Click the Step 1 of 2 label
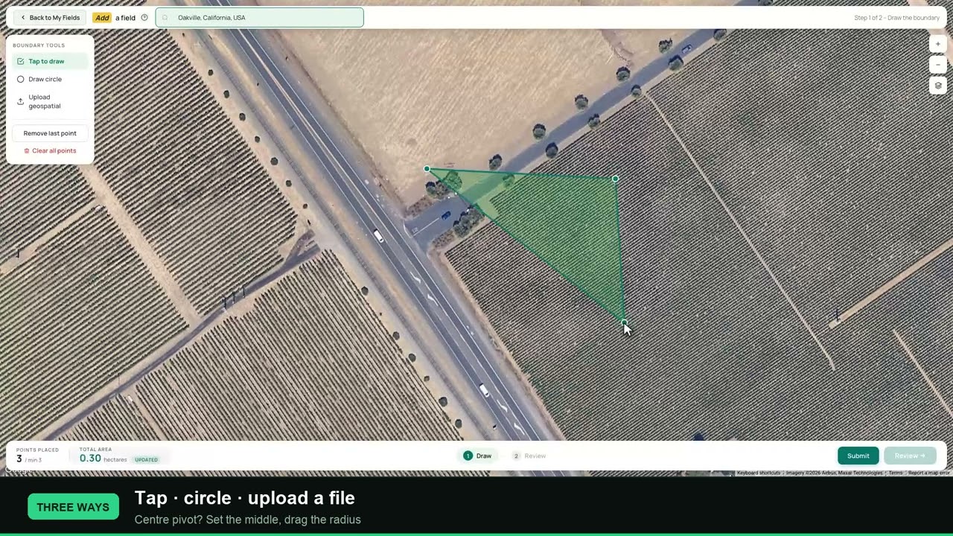Viewport: 953px width, 536px height. [x=896, y=18]
